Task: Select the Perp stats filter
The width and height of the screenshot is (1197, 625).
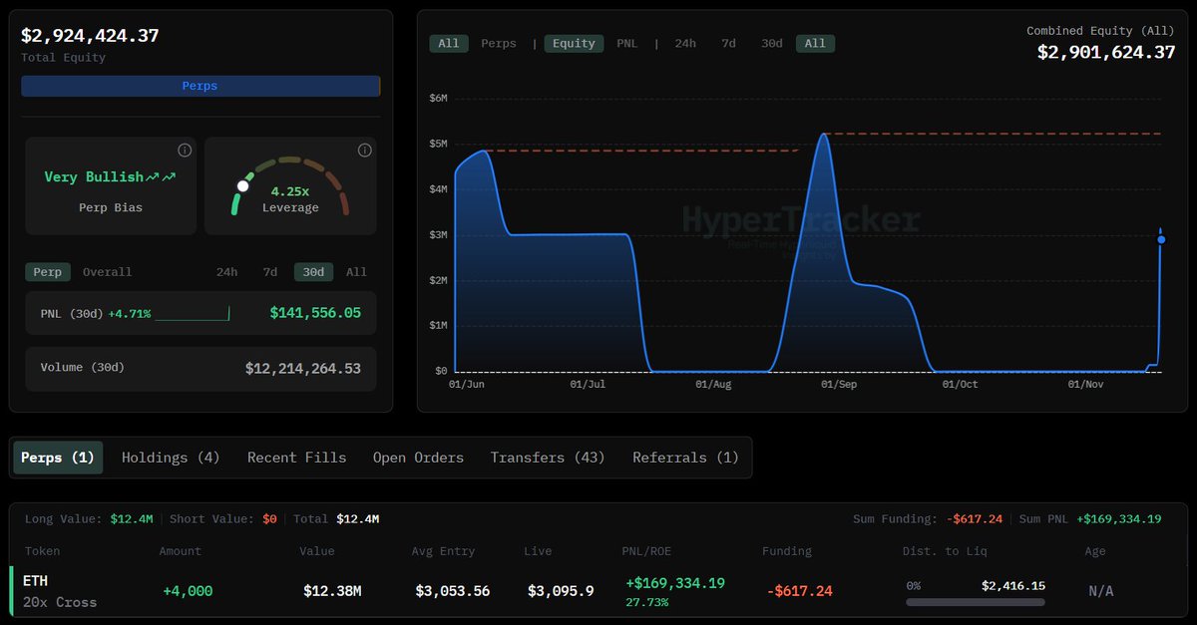Action: (x=47, y=271)
